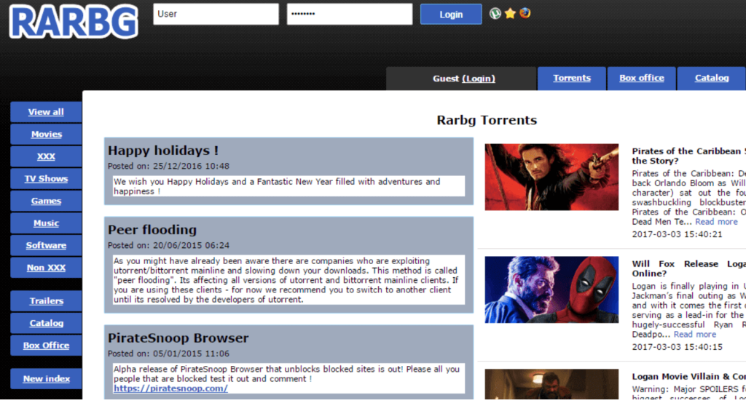Open Pirates of the Caribbean thumbnail
The image size is (746, 419).
pos(551,177)
